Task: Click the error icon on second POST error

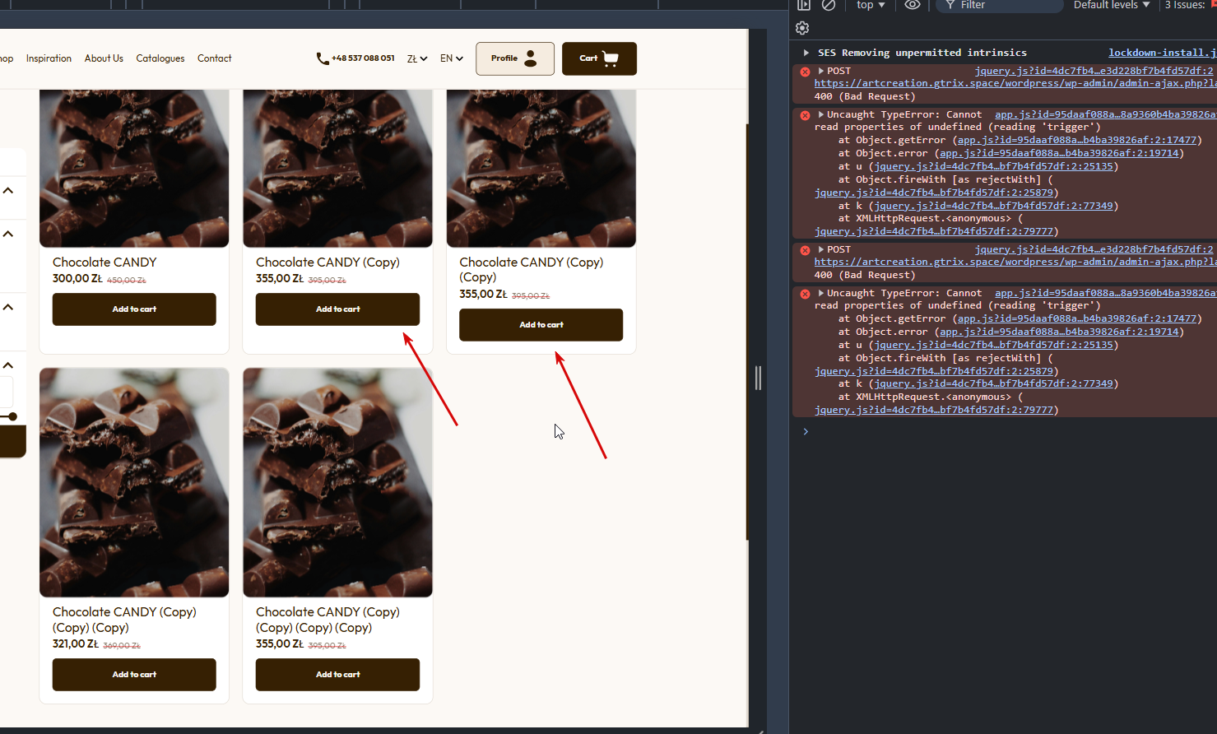Action: click(805, 250)
